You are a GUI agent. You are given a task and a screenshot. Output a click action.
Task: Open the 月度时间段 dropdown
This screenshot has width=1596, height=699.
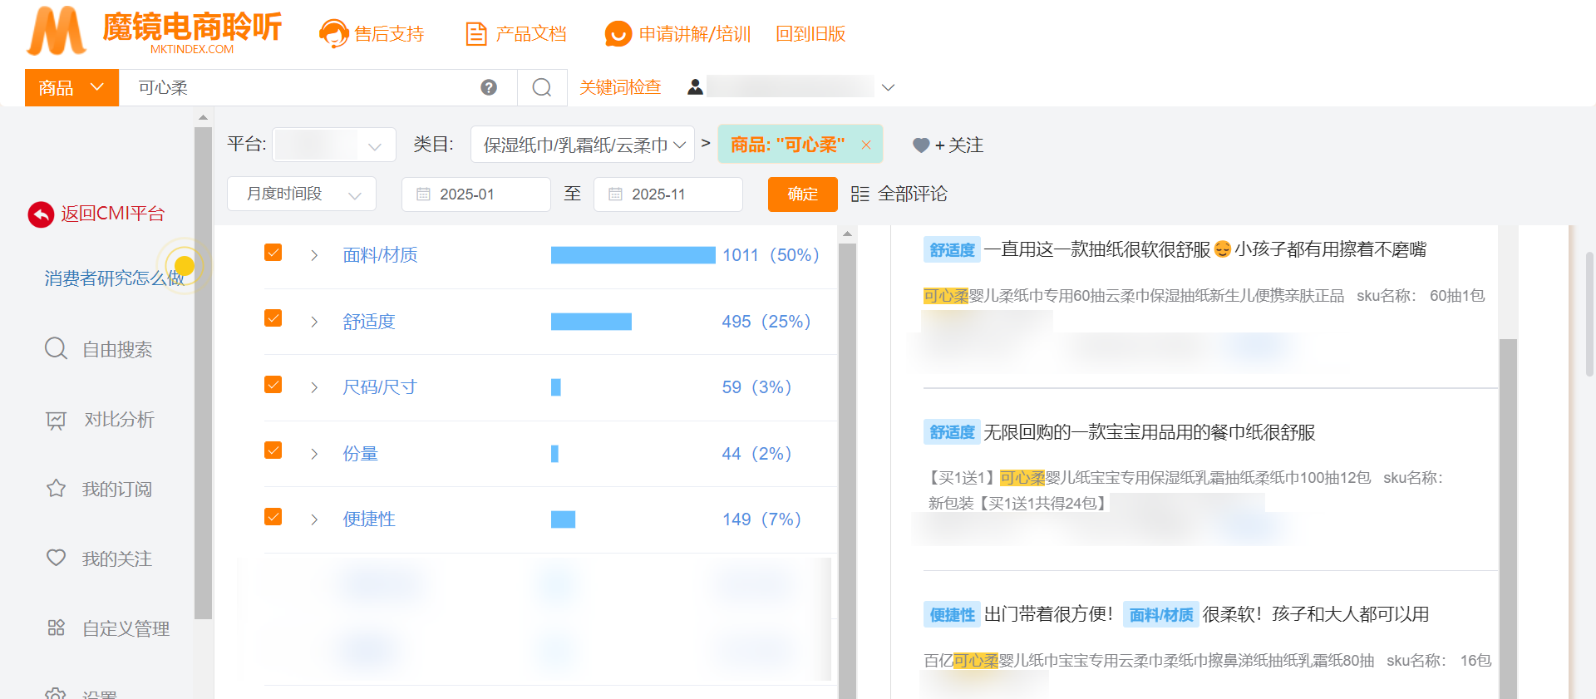coord(302,194)
